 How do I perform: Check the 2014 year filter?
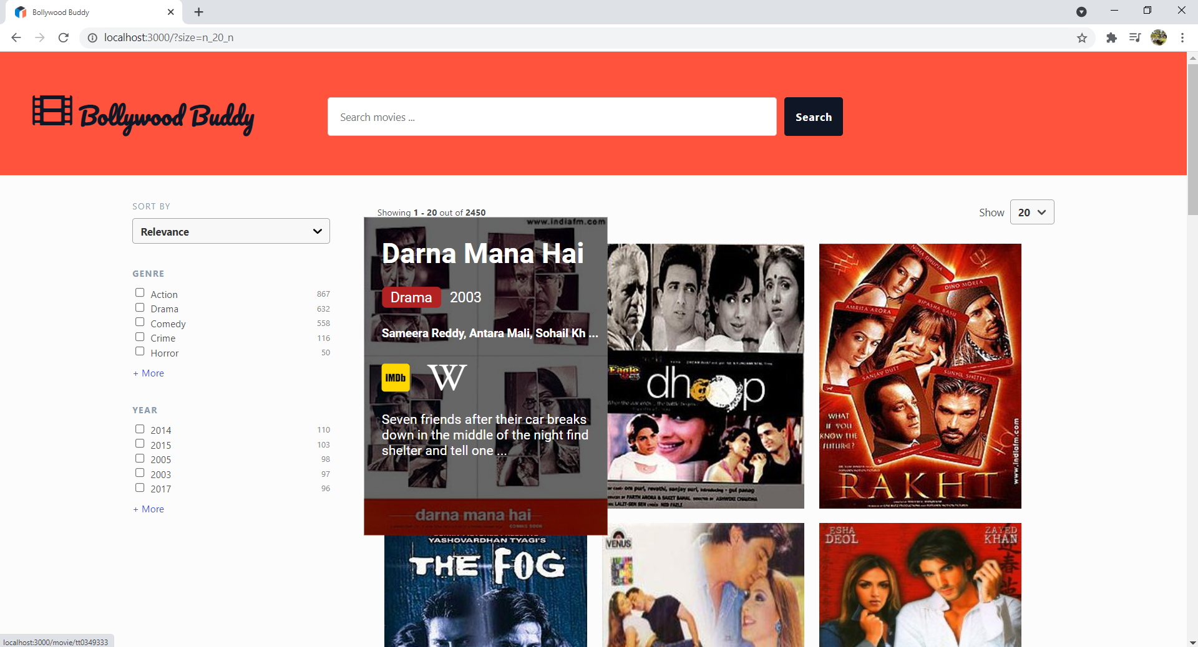tap(140, 429)
